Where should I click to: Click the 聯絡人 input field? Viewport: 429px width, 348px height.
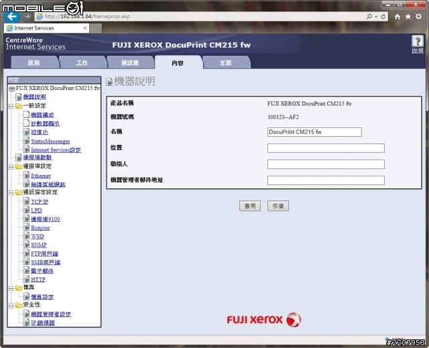[x=326, y=164]
